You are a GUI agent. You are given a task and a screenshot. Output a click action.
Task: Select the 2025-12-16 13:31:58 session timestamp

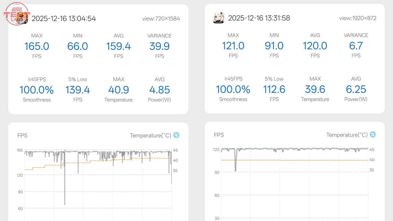click(259, 18)
